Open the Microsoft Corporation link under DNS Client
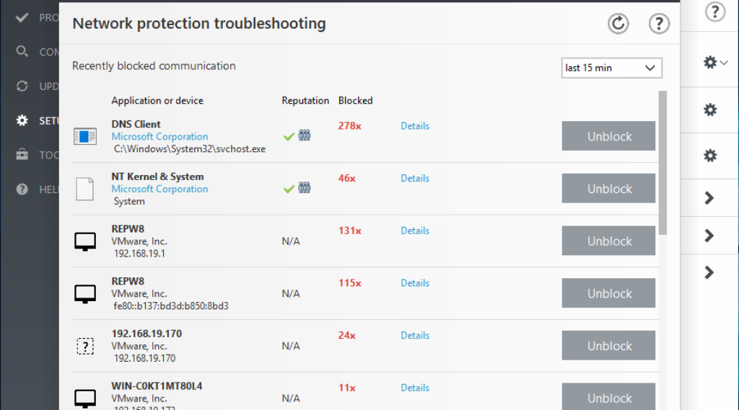 [159, 136]
